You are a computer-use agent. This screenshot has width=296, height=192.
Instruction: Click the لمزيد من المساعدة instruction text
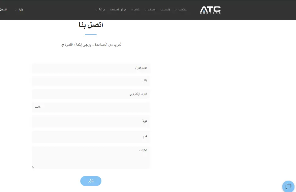[x=91, y=45]
